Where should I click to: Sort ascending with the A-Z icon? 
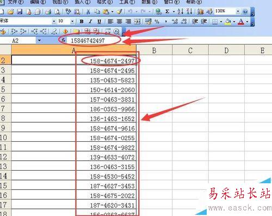point(180,12)
